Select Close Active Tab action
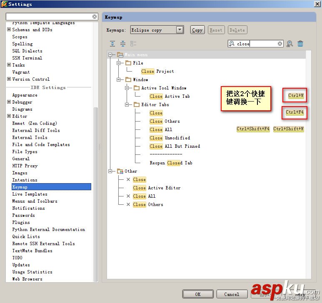Image resolution: width=322 pixels, height=303 pixels. [170, 96]
